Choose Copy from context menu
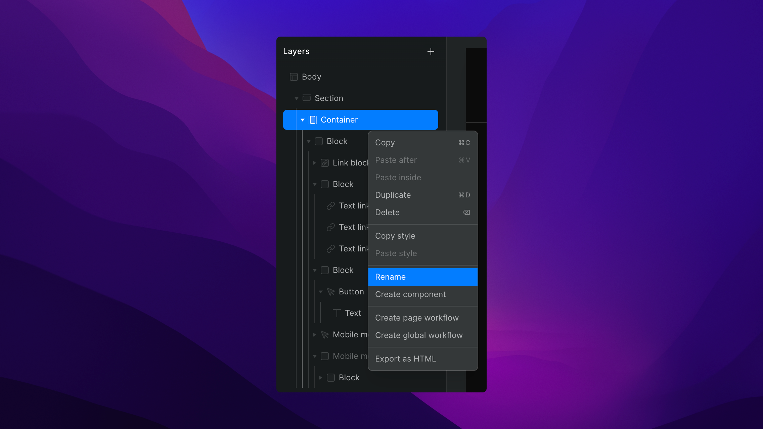Image resolution: width=763 pixels, height=429 pixels. click(x=423, y=143)
